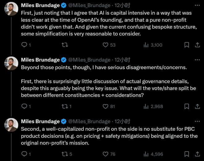Like the PBC tweet with 76 likes
204x161 pixels.
point(105,154)
